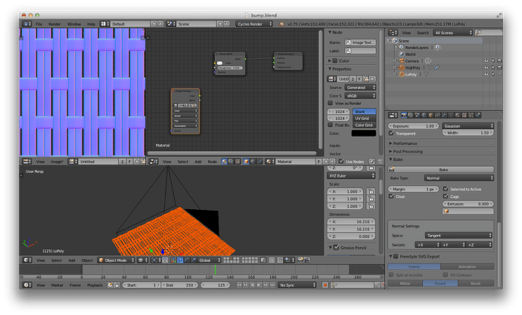Viewport: 522px width, 315px height.
Task: Open the Constraints properties tab (chain icon)
Action: (x=437, y=115)
